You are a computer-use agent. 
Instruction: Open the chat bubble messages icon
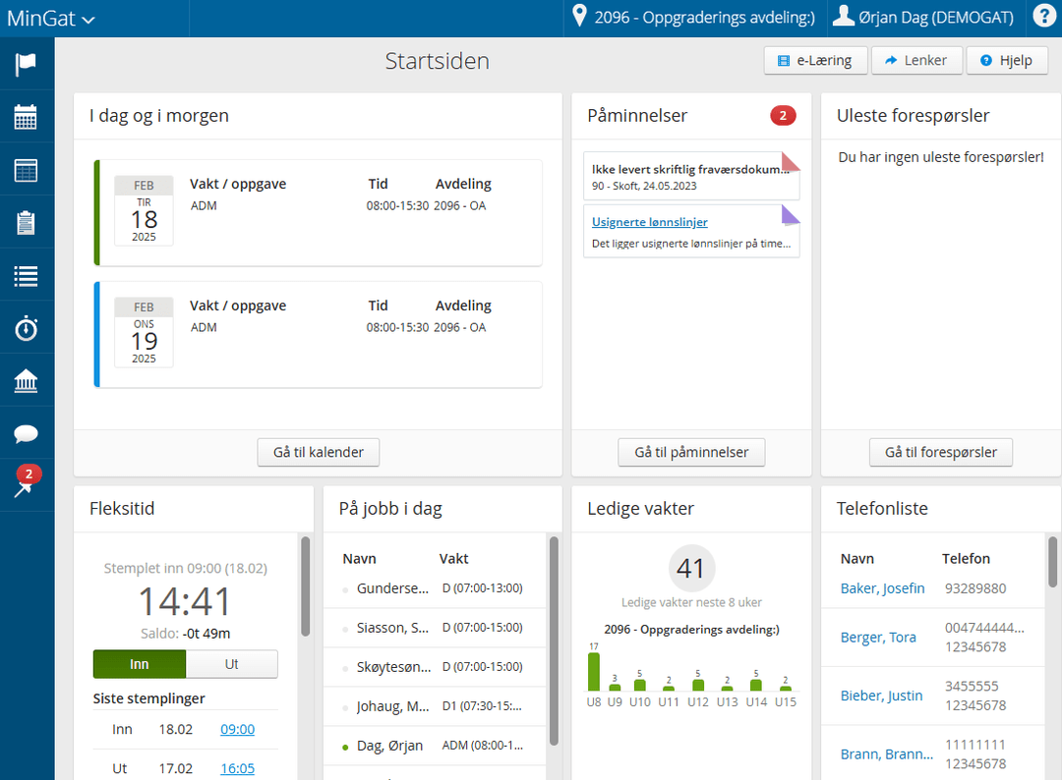tap(26, 433)
